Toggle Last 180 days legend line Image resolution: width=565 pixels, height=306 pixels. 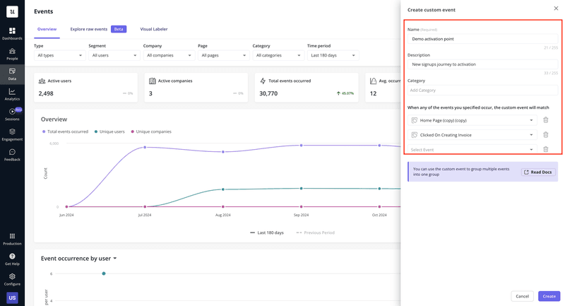click(x=267, y=233)
